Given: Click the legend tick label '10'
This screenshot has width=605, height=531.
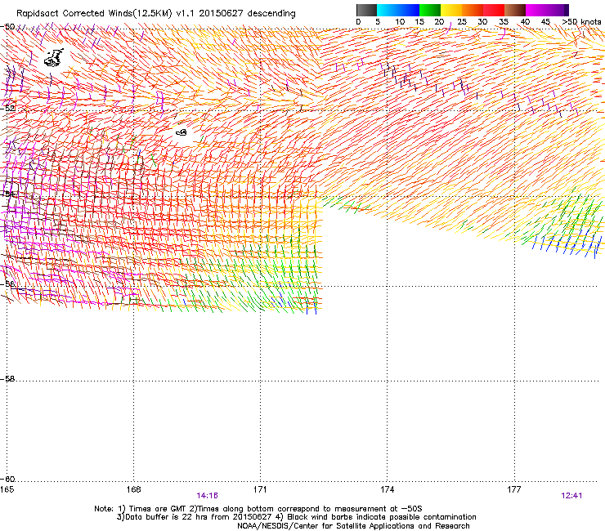Looking at the screenshot, I should click(x=400, y=22).
